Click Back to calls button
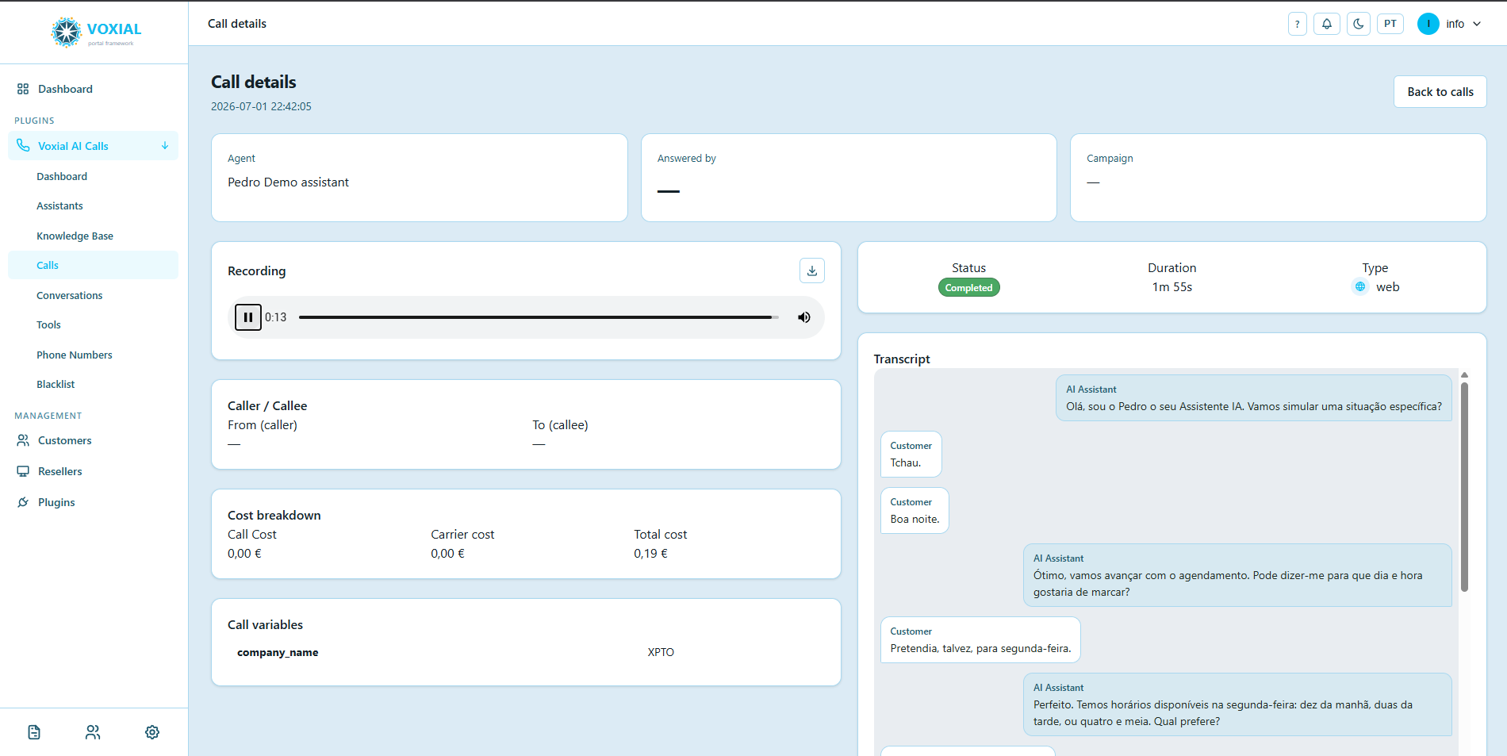The image size is (1507, 756). pos(1440,92)
